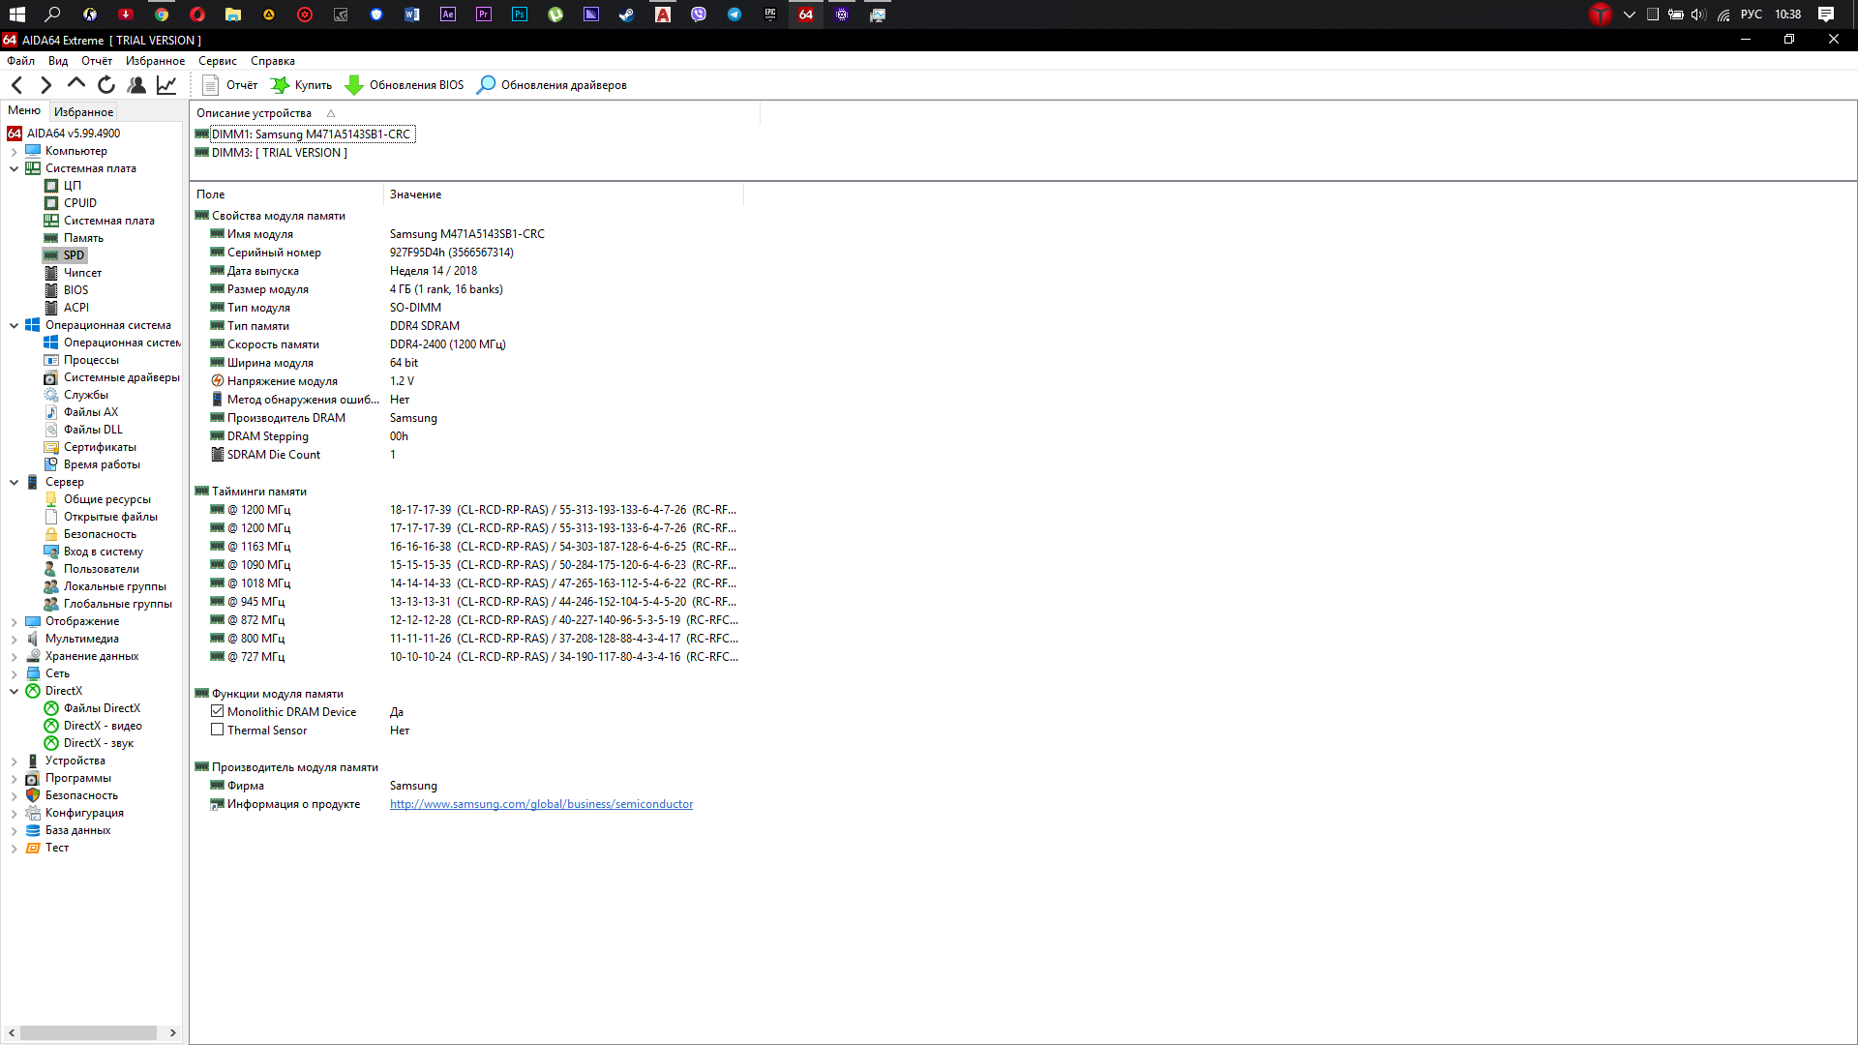Collapse the Операционная система node
1858x1045 pixels.
tap(15, 325)
